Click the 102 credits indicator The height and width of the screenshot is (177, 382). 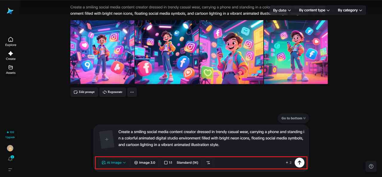tap(10, 132)
